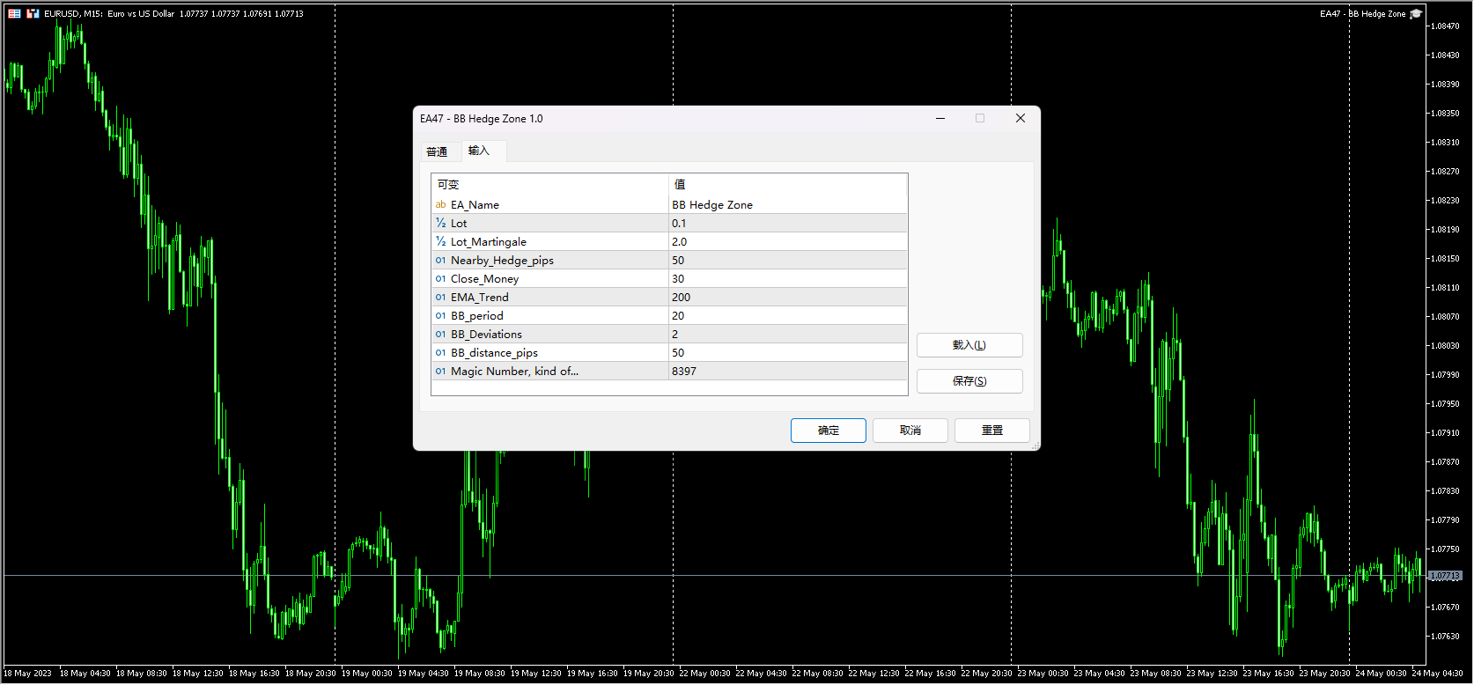Image resolution: width=1474 pixels, height=685 pixels.
Task: Click the 'ab' string icon beside EA_Name
Action: 440,205
